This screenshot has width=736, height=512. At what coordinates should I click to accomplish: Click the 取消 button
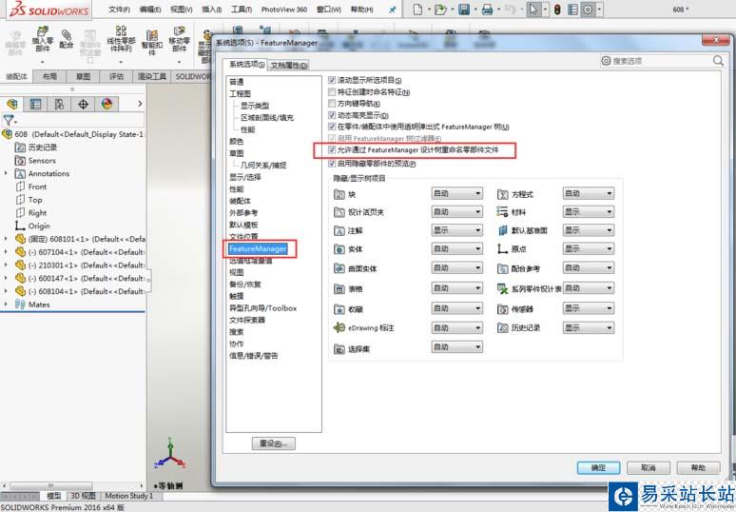(x=649, y=468)
